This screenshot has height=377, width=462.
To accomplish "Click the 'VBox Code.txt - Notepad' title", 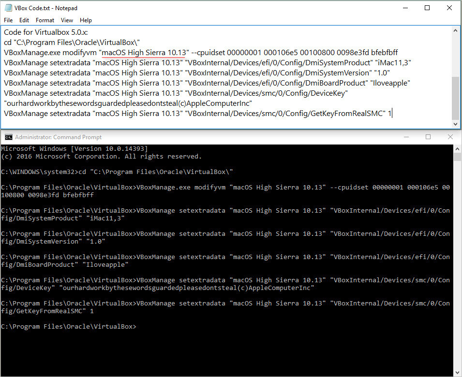I will [x=46, y=8].
